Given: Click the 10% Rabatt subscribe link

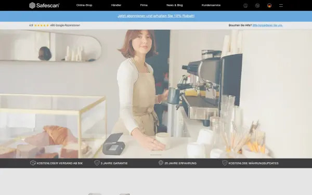Looking at the screenshot, I should tap(156, 16).
